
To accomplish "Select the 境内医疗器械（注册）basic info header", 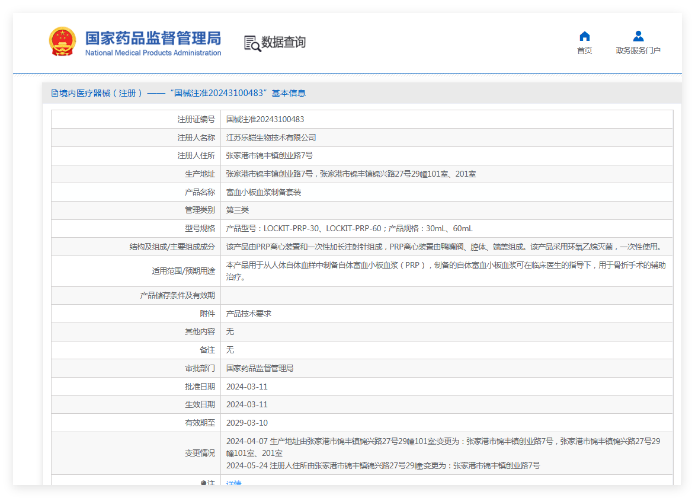I will 178,93.
